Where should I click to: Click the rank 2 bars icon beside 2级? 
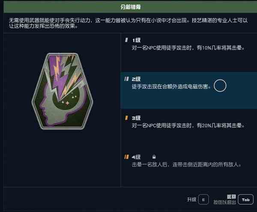126,79
